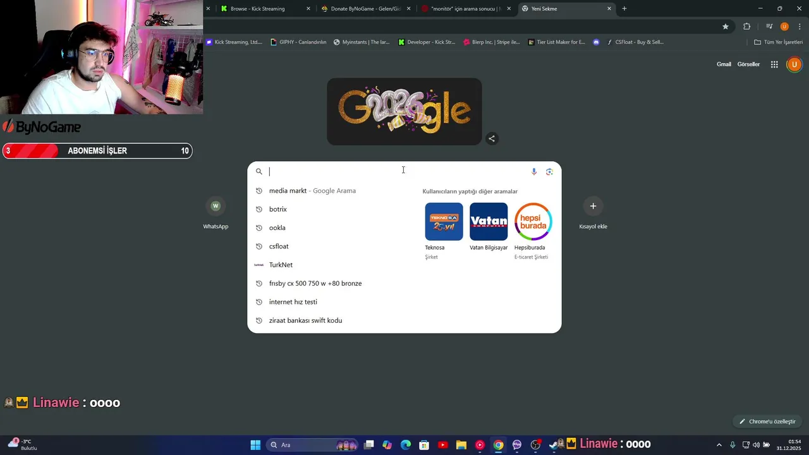Close the Donate ByNoGame tab

[409, 9]
